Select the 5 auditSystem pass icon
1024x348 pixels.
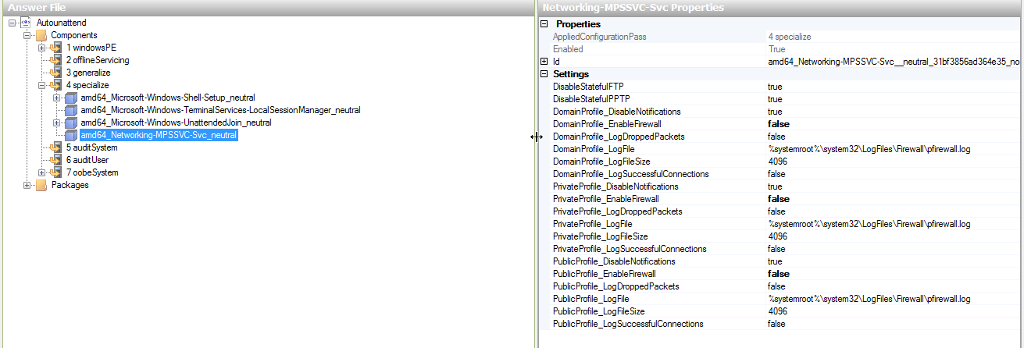point(55,147)
